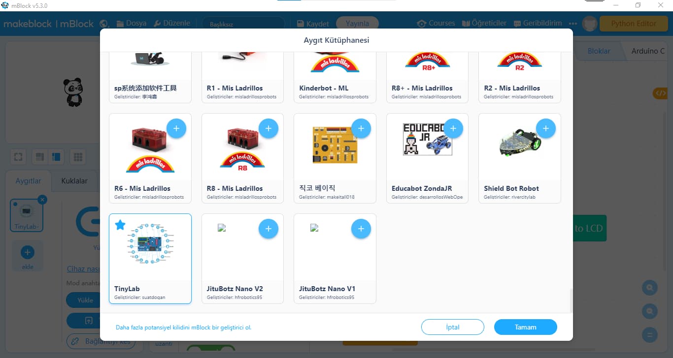The image size is (673, 358).
Task: Open the three-dots more menu
Action: (572, 24)
